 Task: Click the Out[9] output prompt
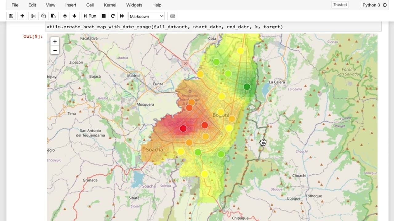33,36
